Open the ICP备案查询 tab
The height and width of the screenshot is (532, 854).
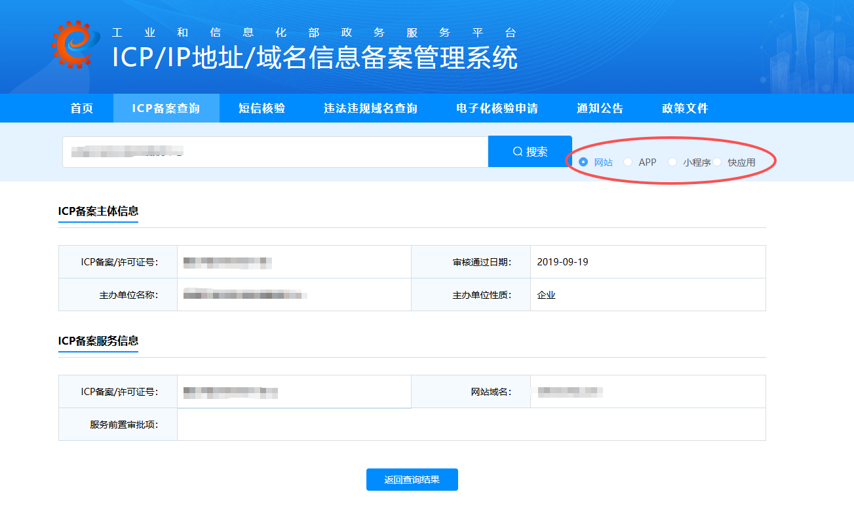(166, 108)
